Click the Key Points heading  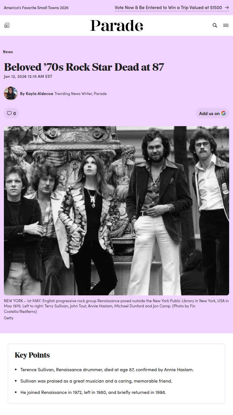[32, 355]
